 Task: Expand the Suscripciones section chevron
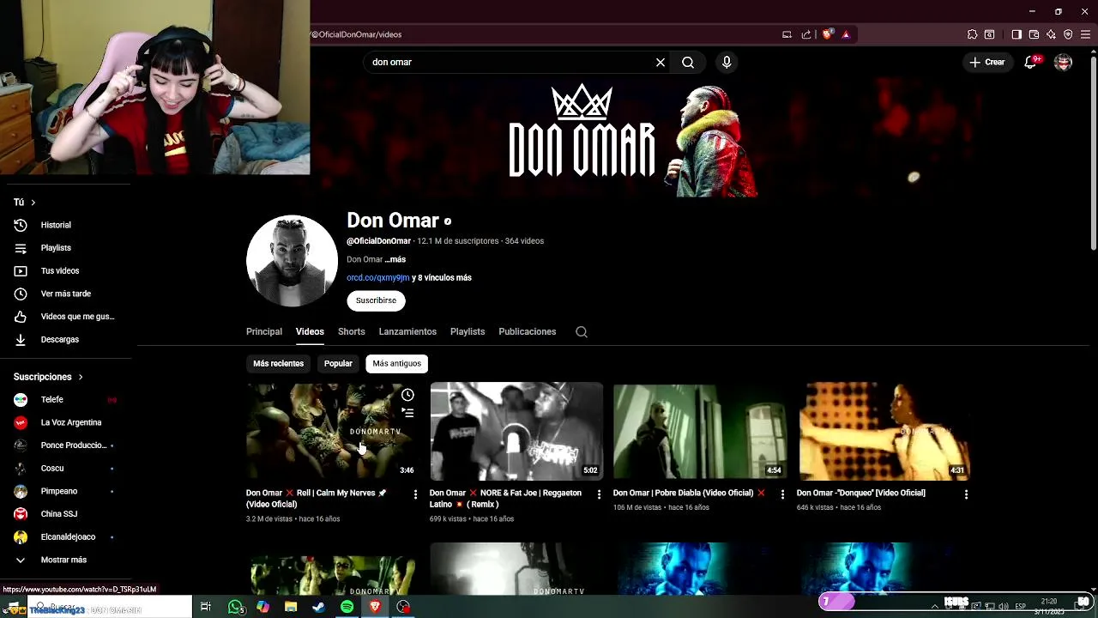(81, 377)
